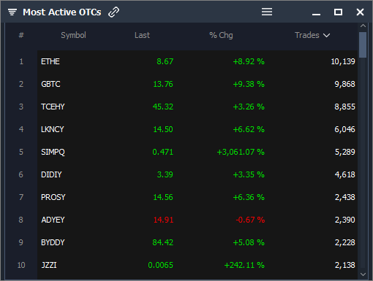Select the ETHE symbol row
This screenshot has height=281, width=373.
click(197, 61)
